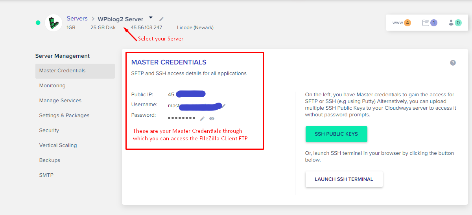The height and width of the screenshot is (215, 472).
Task: Go to Servers breadcrumb link
Action: (77, 18)
